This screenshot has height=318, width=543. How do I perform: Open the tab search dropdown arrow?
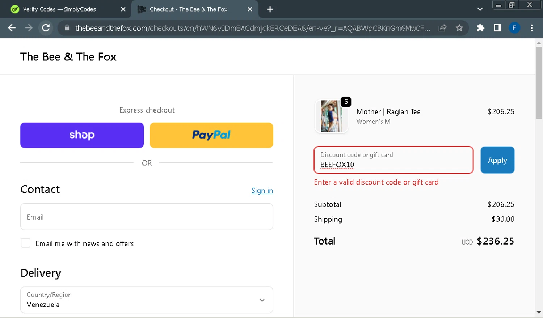pos(480,9)
